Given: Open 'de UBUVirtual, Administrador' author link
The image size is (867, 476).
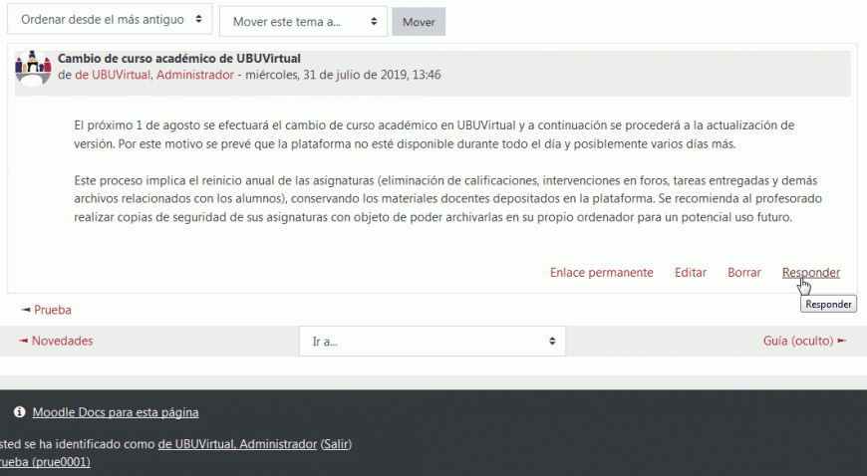Looking at the screenshot, I should 154,75.
